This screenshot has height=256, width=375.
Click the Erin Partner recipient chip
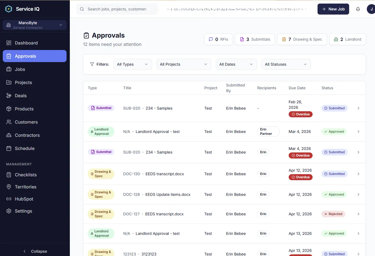point(268,132)
